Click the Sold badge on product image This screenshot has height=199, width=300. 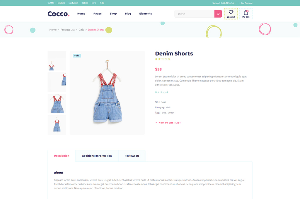coord(77,55)
